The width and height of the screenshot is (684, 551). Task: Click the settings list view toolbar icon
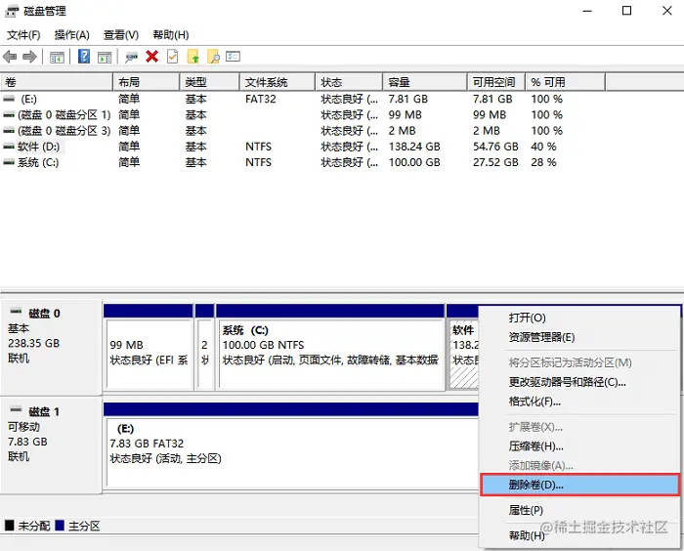pos(233,57)
